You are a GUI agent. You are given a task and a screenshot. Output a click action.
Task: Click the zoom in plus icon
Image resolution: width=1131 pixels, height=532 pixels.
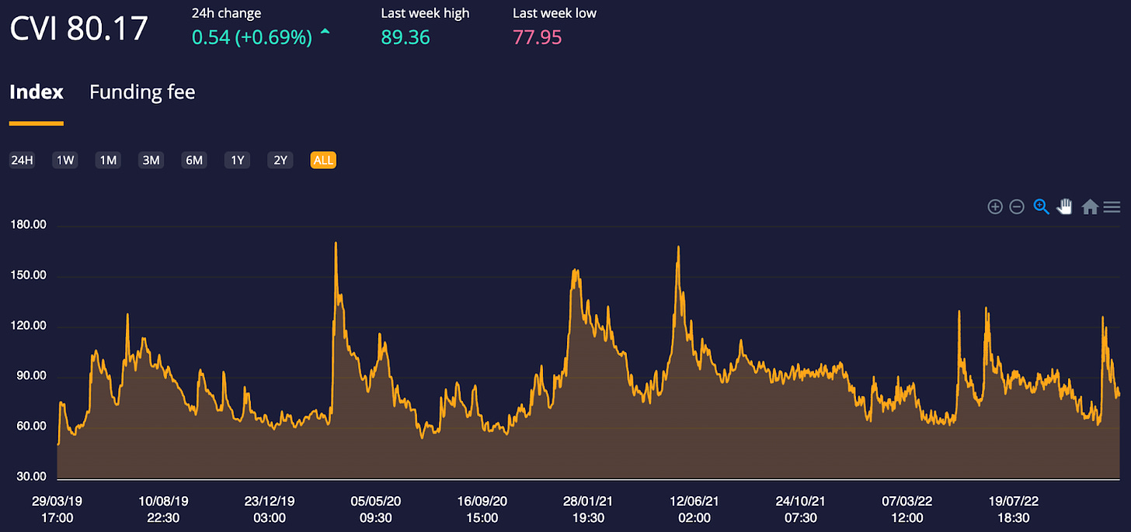point(994,207)
